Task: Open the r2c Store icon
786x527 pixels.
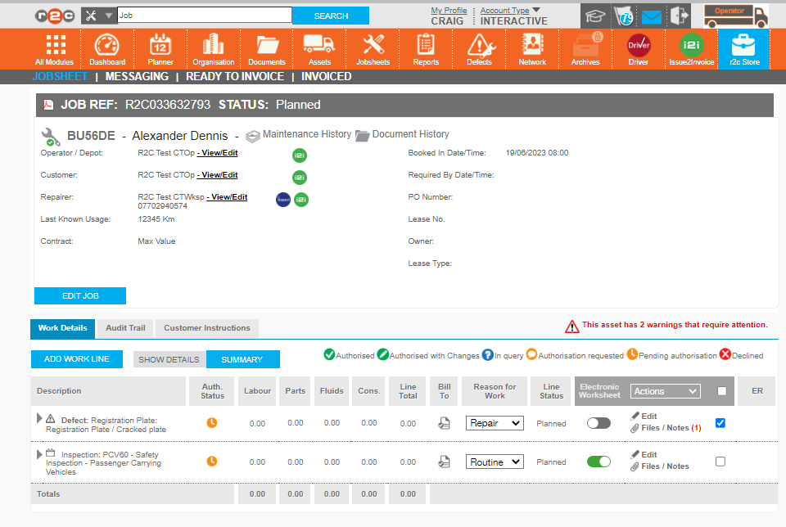Action: coord(743,49)
